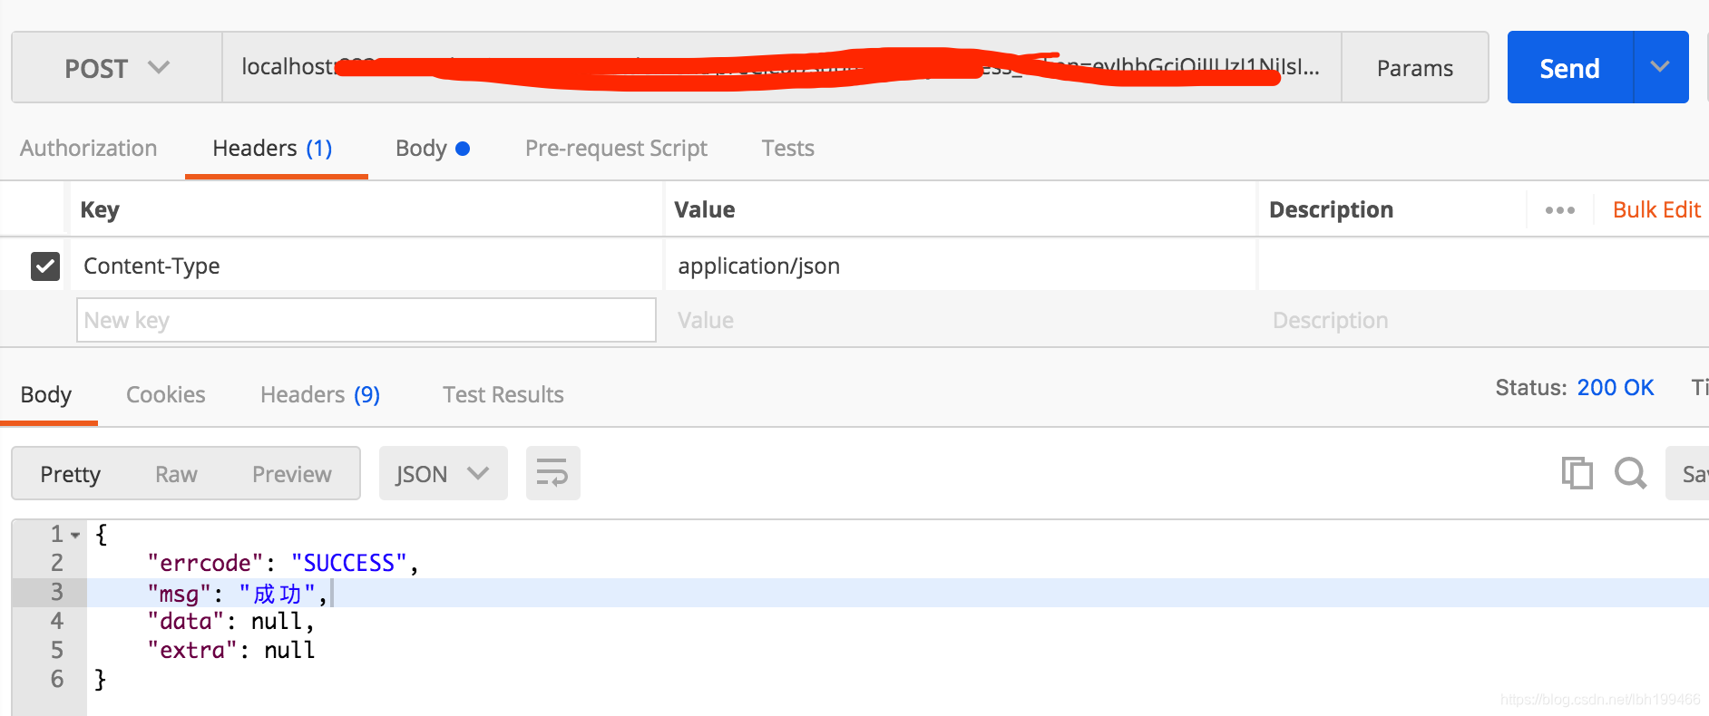
Task: Search the response with magnifier icon
Action: coord(1630,473)
